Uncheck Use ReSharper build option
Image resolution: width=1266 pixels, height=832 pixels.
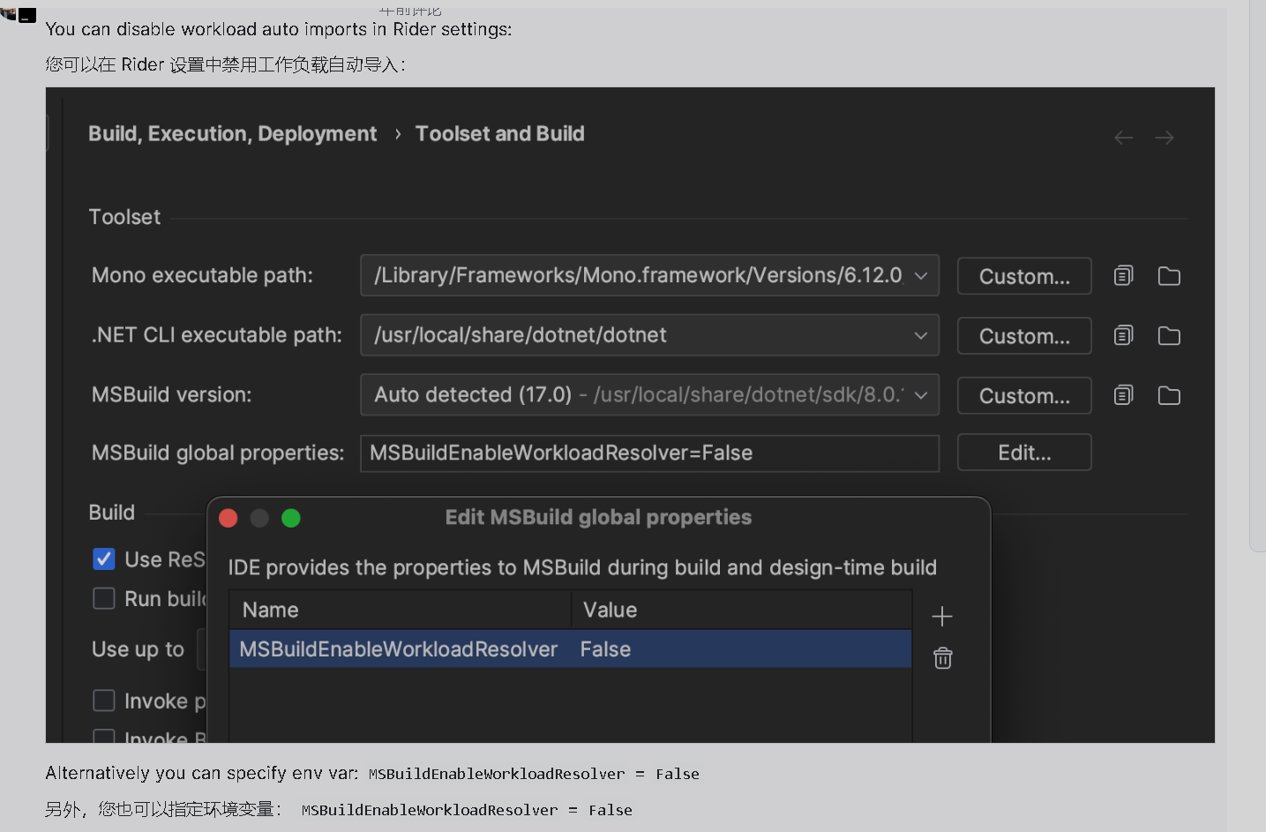[x=103, y=558]
